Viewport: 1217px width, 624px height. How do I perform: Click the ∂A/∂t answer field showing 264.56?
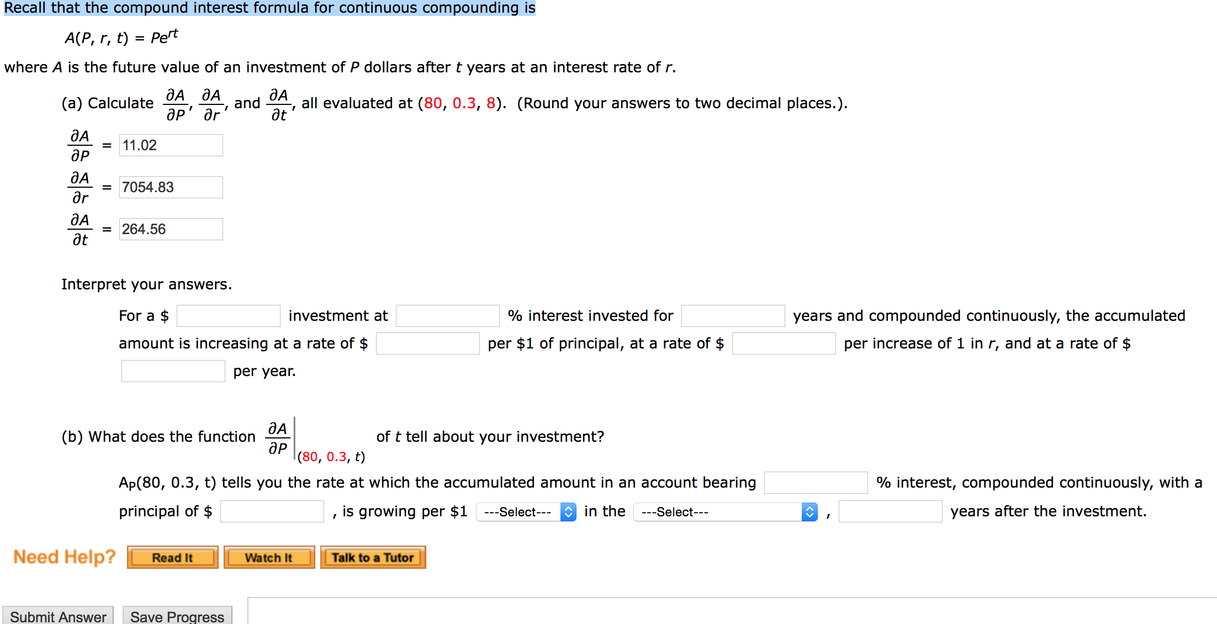pyautogui.click(x=171, y=229)
